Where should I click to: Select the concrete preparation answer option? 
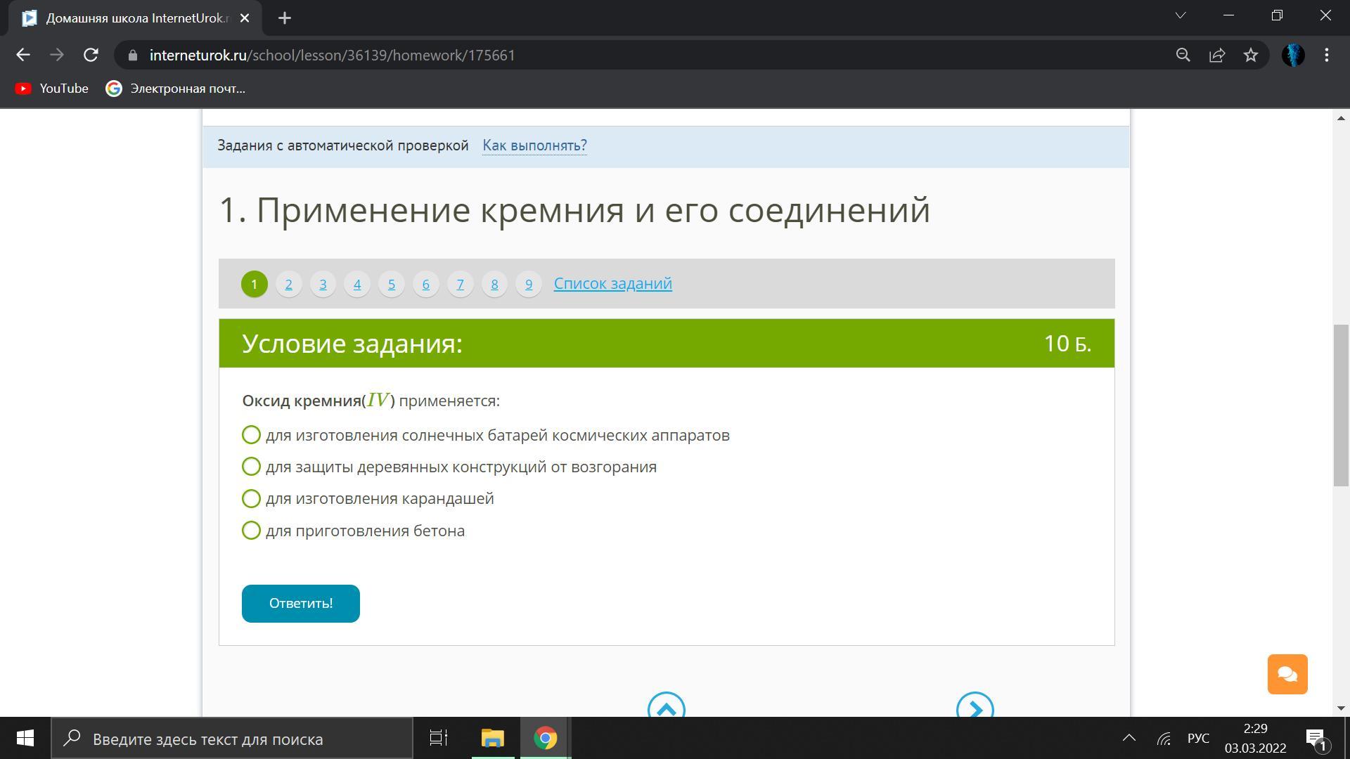click(x=251, y=531)
